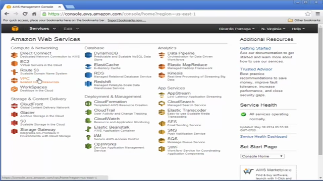Switch to the AWS Management Console tab

click(x=33, y=7)
